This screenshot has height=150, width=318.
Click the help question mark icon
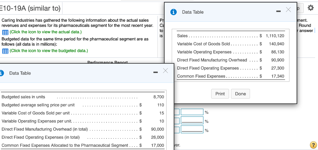tap(313, 145)
